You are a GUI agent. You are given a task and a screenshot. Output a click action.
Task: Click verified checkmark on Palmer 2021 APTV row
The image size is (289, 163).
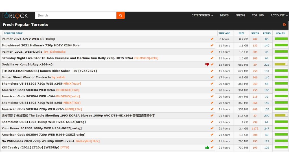(212, 39)
